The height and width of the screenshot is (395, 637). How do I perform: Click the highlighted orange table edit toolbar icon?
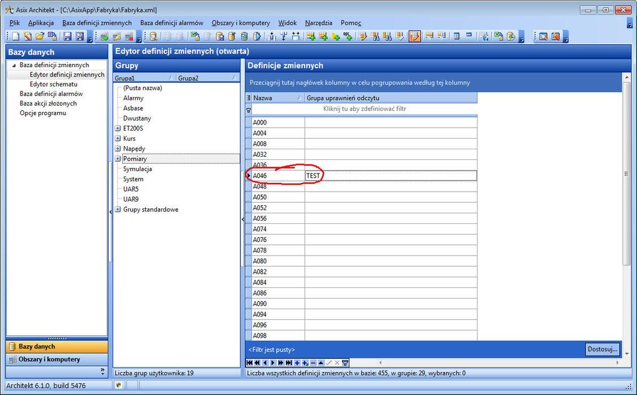[x=414, y=36]
